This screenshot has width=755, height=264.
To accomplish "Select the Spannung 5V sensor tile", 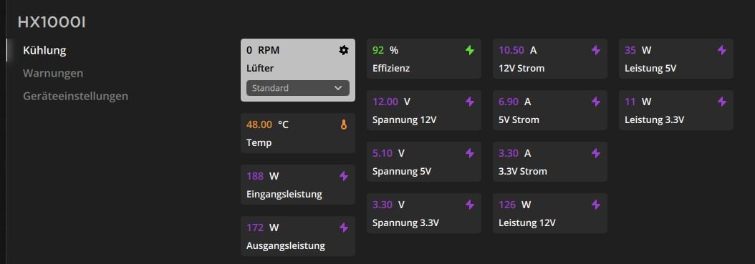I will click(x=424, y=162).
